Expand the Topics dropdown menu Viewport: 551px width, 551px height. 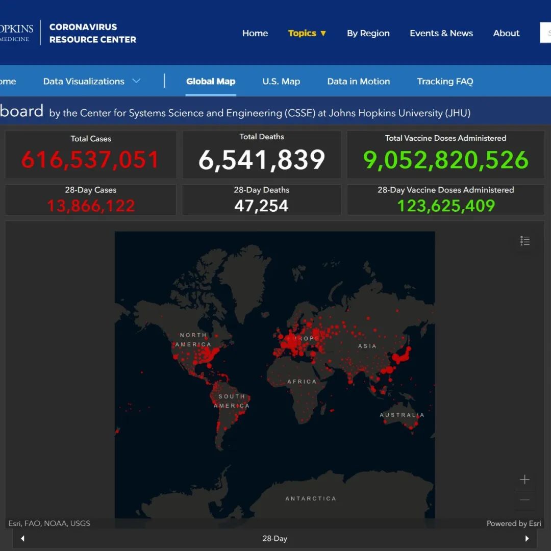(x=307, y=33)
